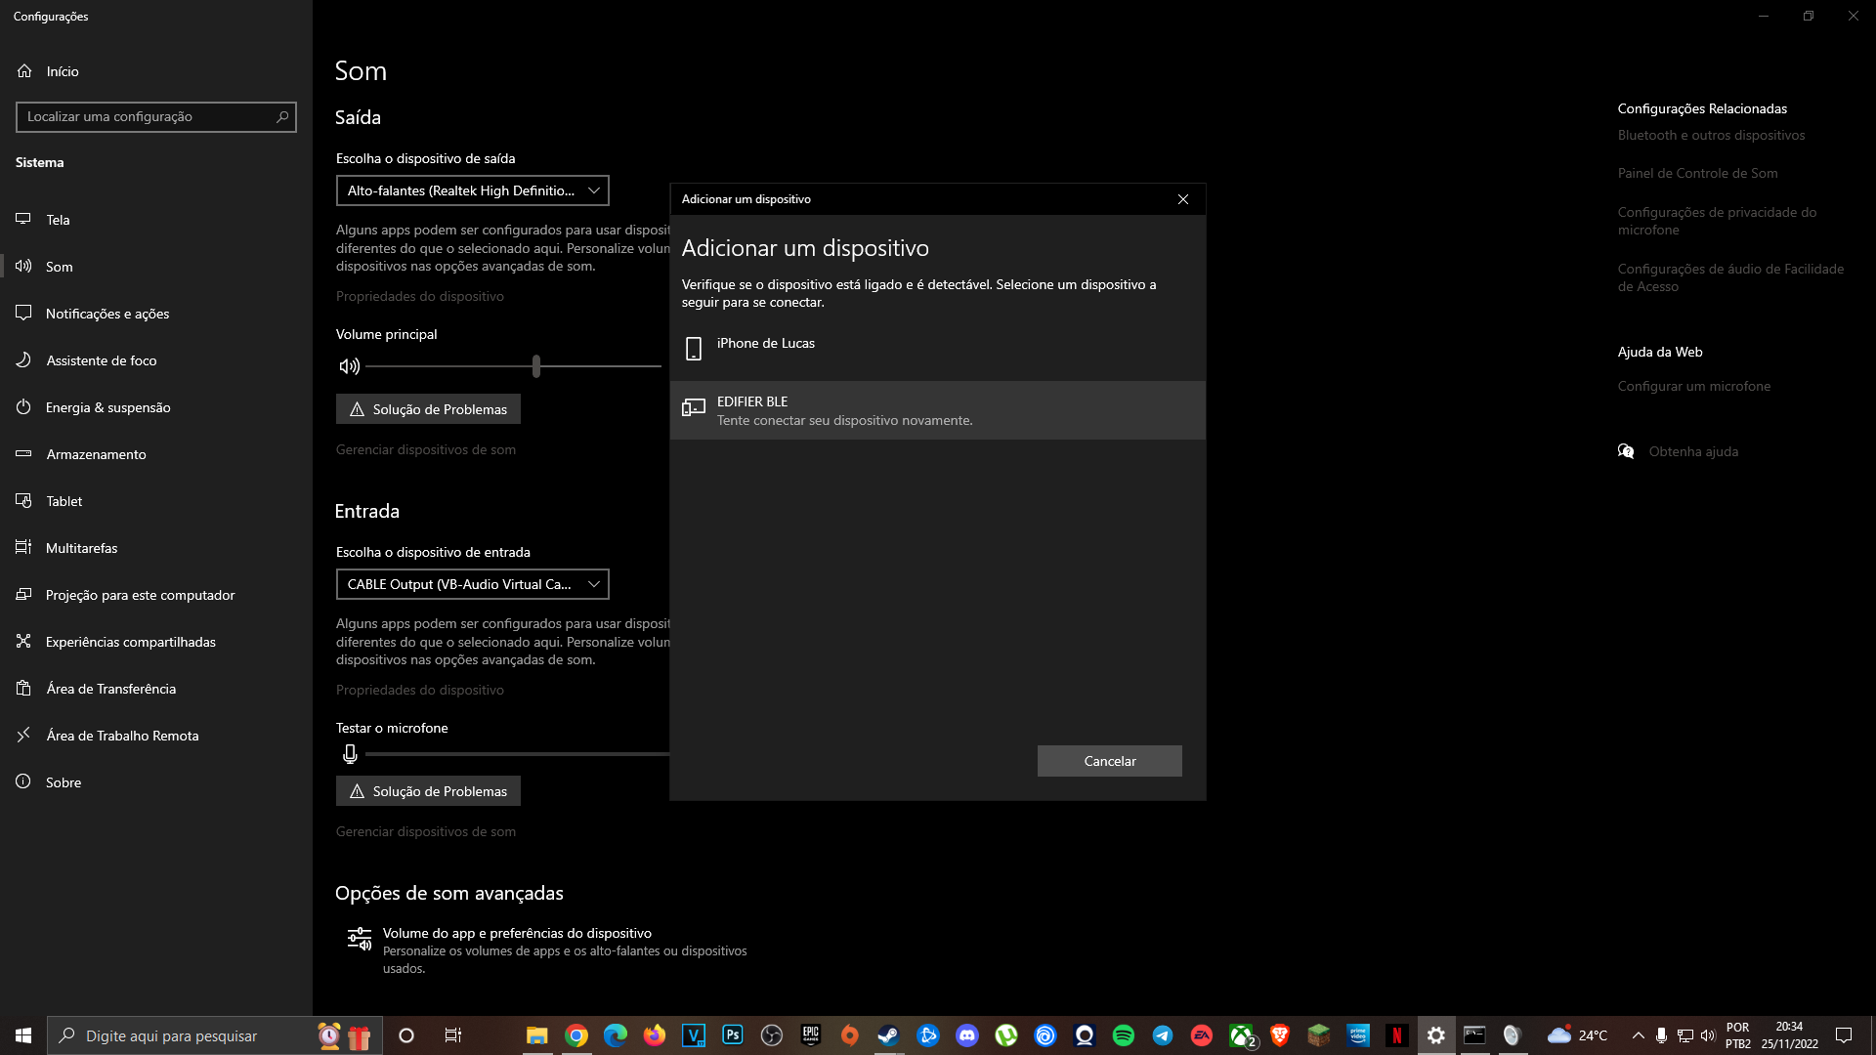
Task: Show hidden system tray icons
Action: pyautogui.click(x=1639, y=1035)
